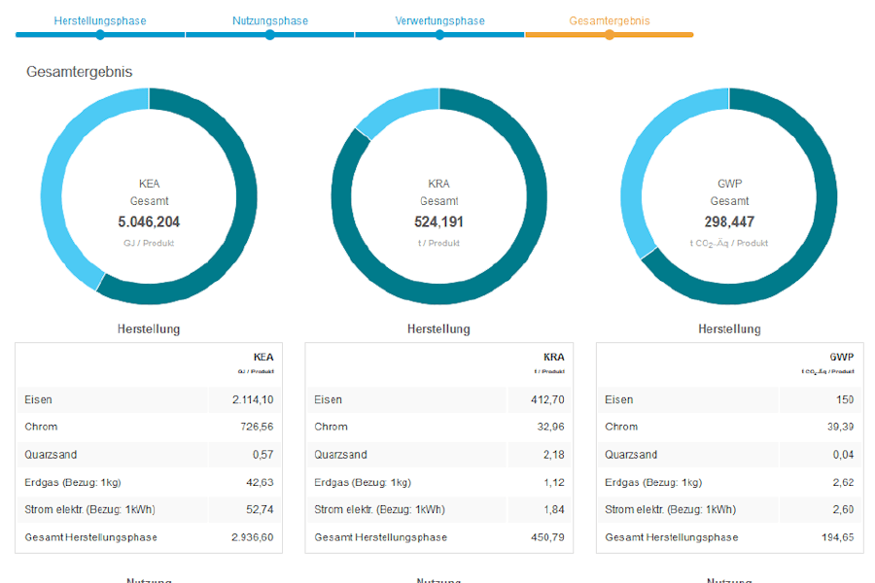Select the orange Gesamtergebnis step label
The height and width of the screenshot is (583, 875).
(x=610, y=20)
